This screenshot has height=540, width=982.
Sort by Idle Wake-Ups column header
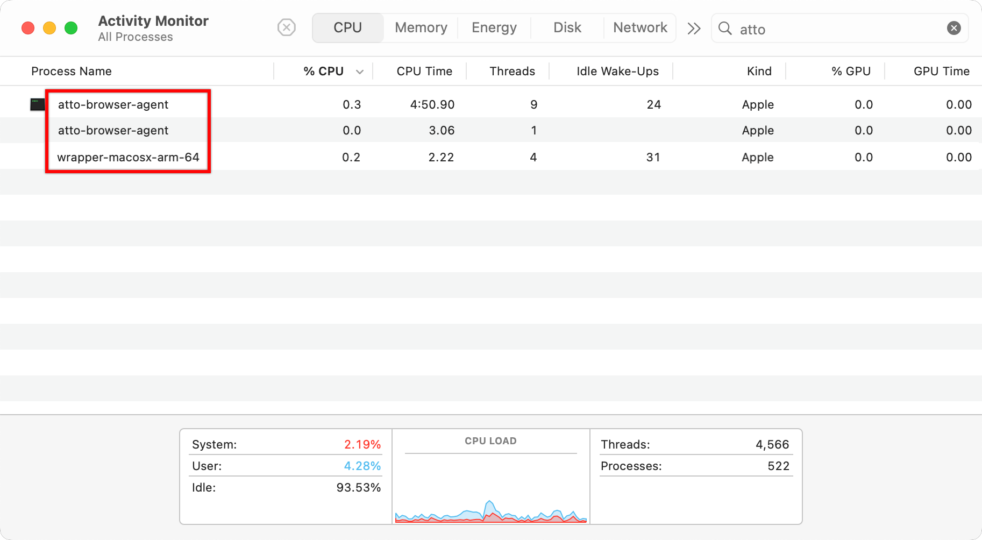click(x=617, y=71)
